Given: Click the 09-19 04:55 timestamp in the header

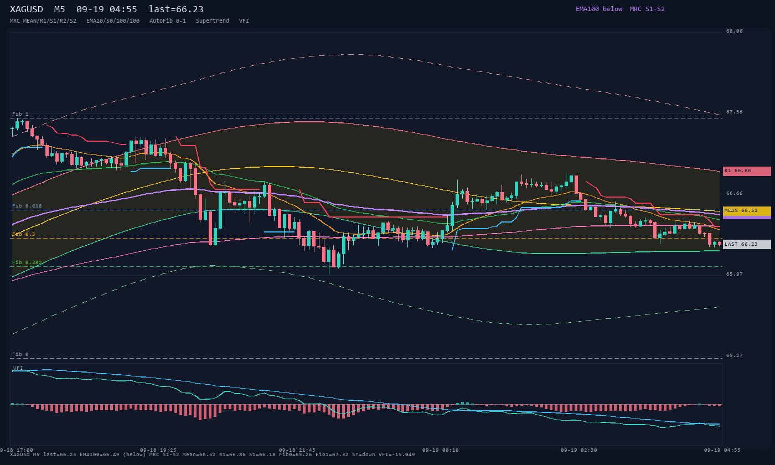Looking at the screenshot, I should click(x=107, y=9).
